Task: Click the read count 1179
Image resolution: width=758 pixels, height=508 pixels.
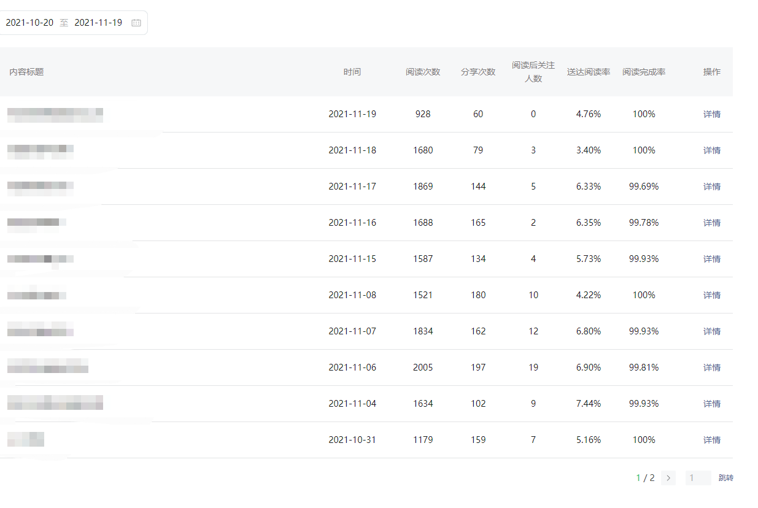Action: click(x=423, y=440)
